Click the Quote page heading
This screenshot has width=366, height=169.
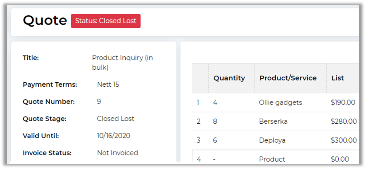click(x=44, y=21)
